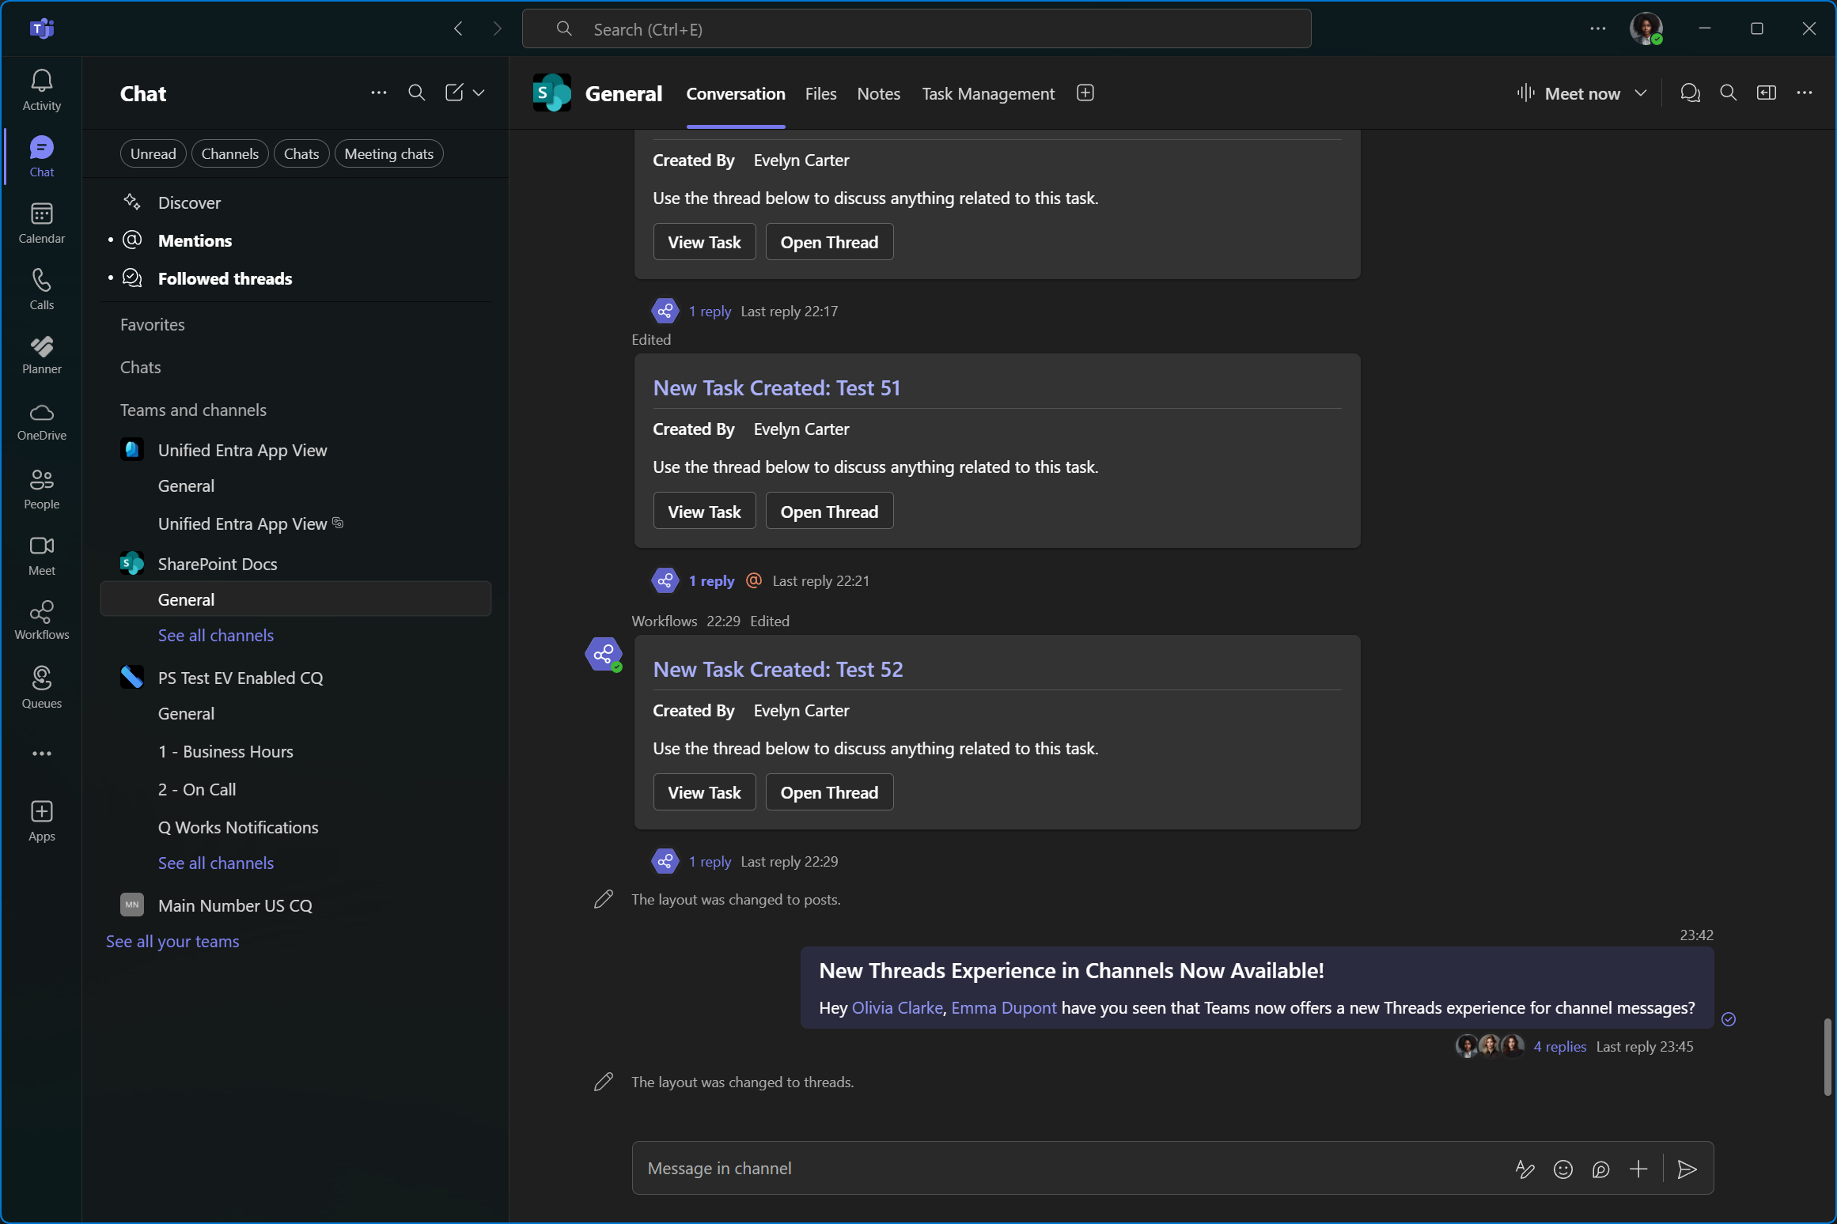Filter chat list by Chats
The image size is (1837, 1224).
(301, 153)
